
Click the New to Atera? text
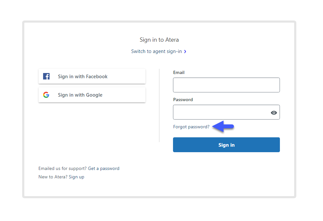click(x=53, y=177)
